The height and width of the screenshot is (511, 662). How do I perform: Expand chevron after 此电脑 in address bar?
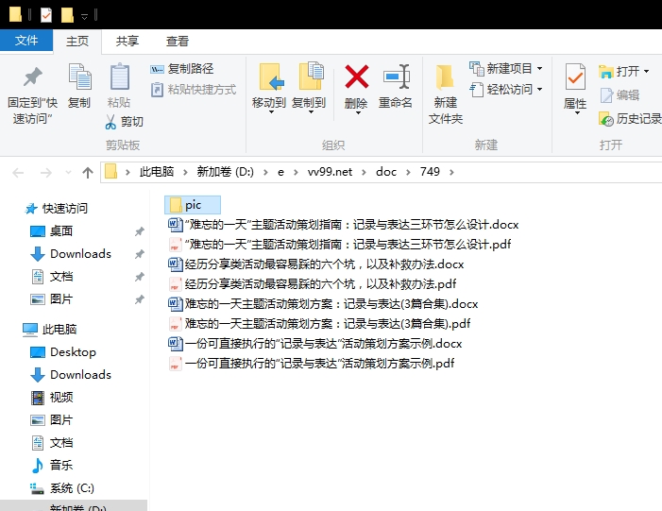tap(185, 172)
